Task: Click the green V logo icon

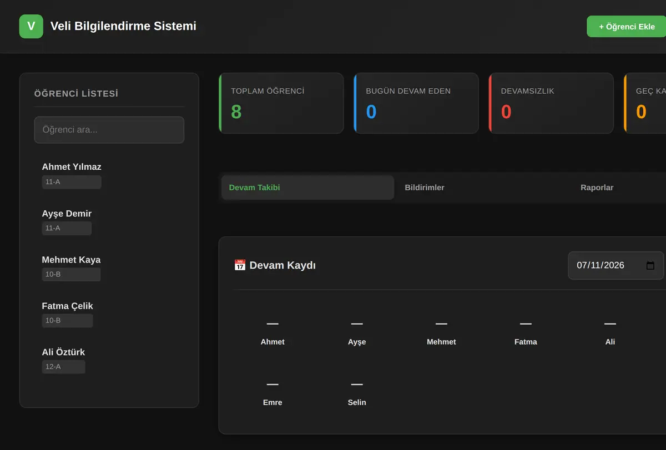Action: pos(31,26)
